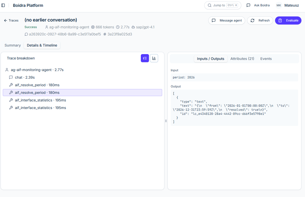Switch to Details & Timeline tab
This screenshot has width=305, height=197.
(42, 45)
